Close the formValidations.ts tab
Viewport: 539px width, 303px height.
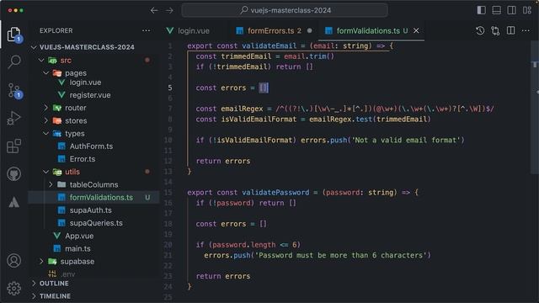point(416,30)
